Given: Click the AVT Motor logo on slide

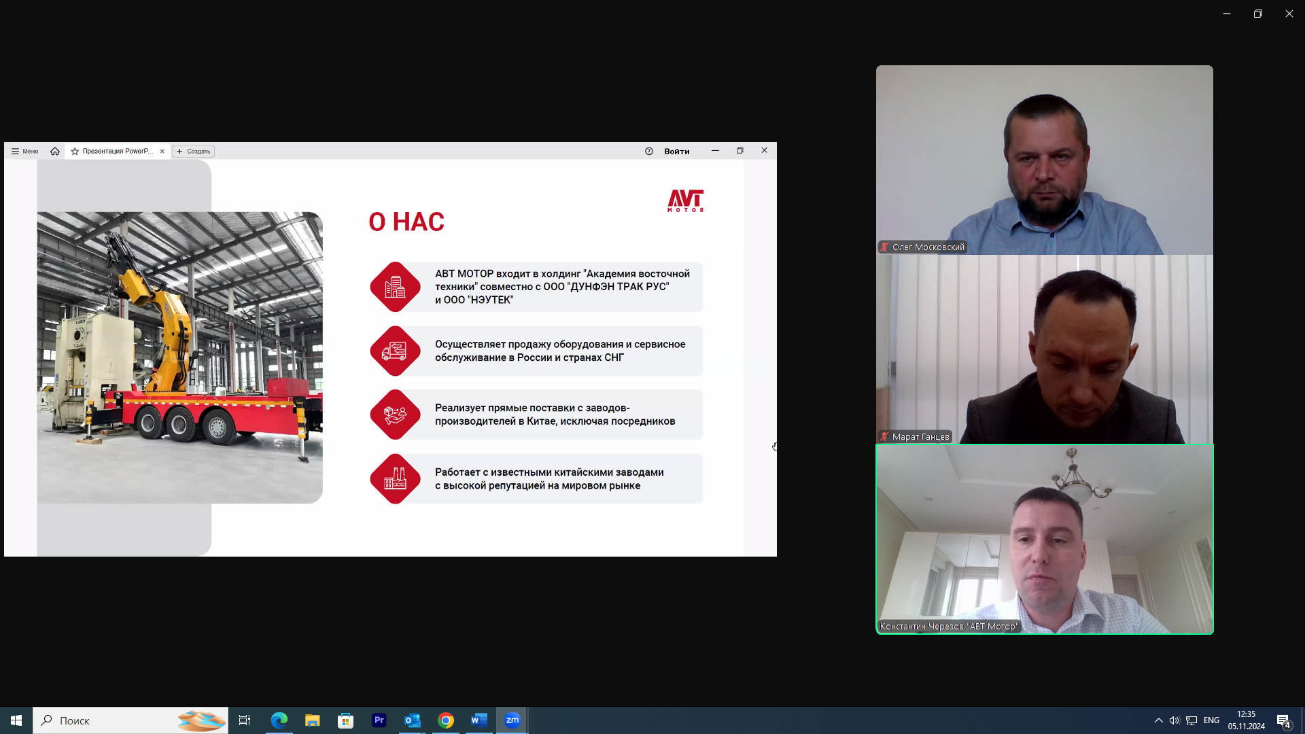Looking at the screenshot, I should tap(685, 200).
